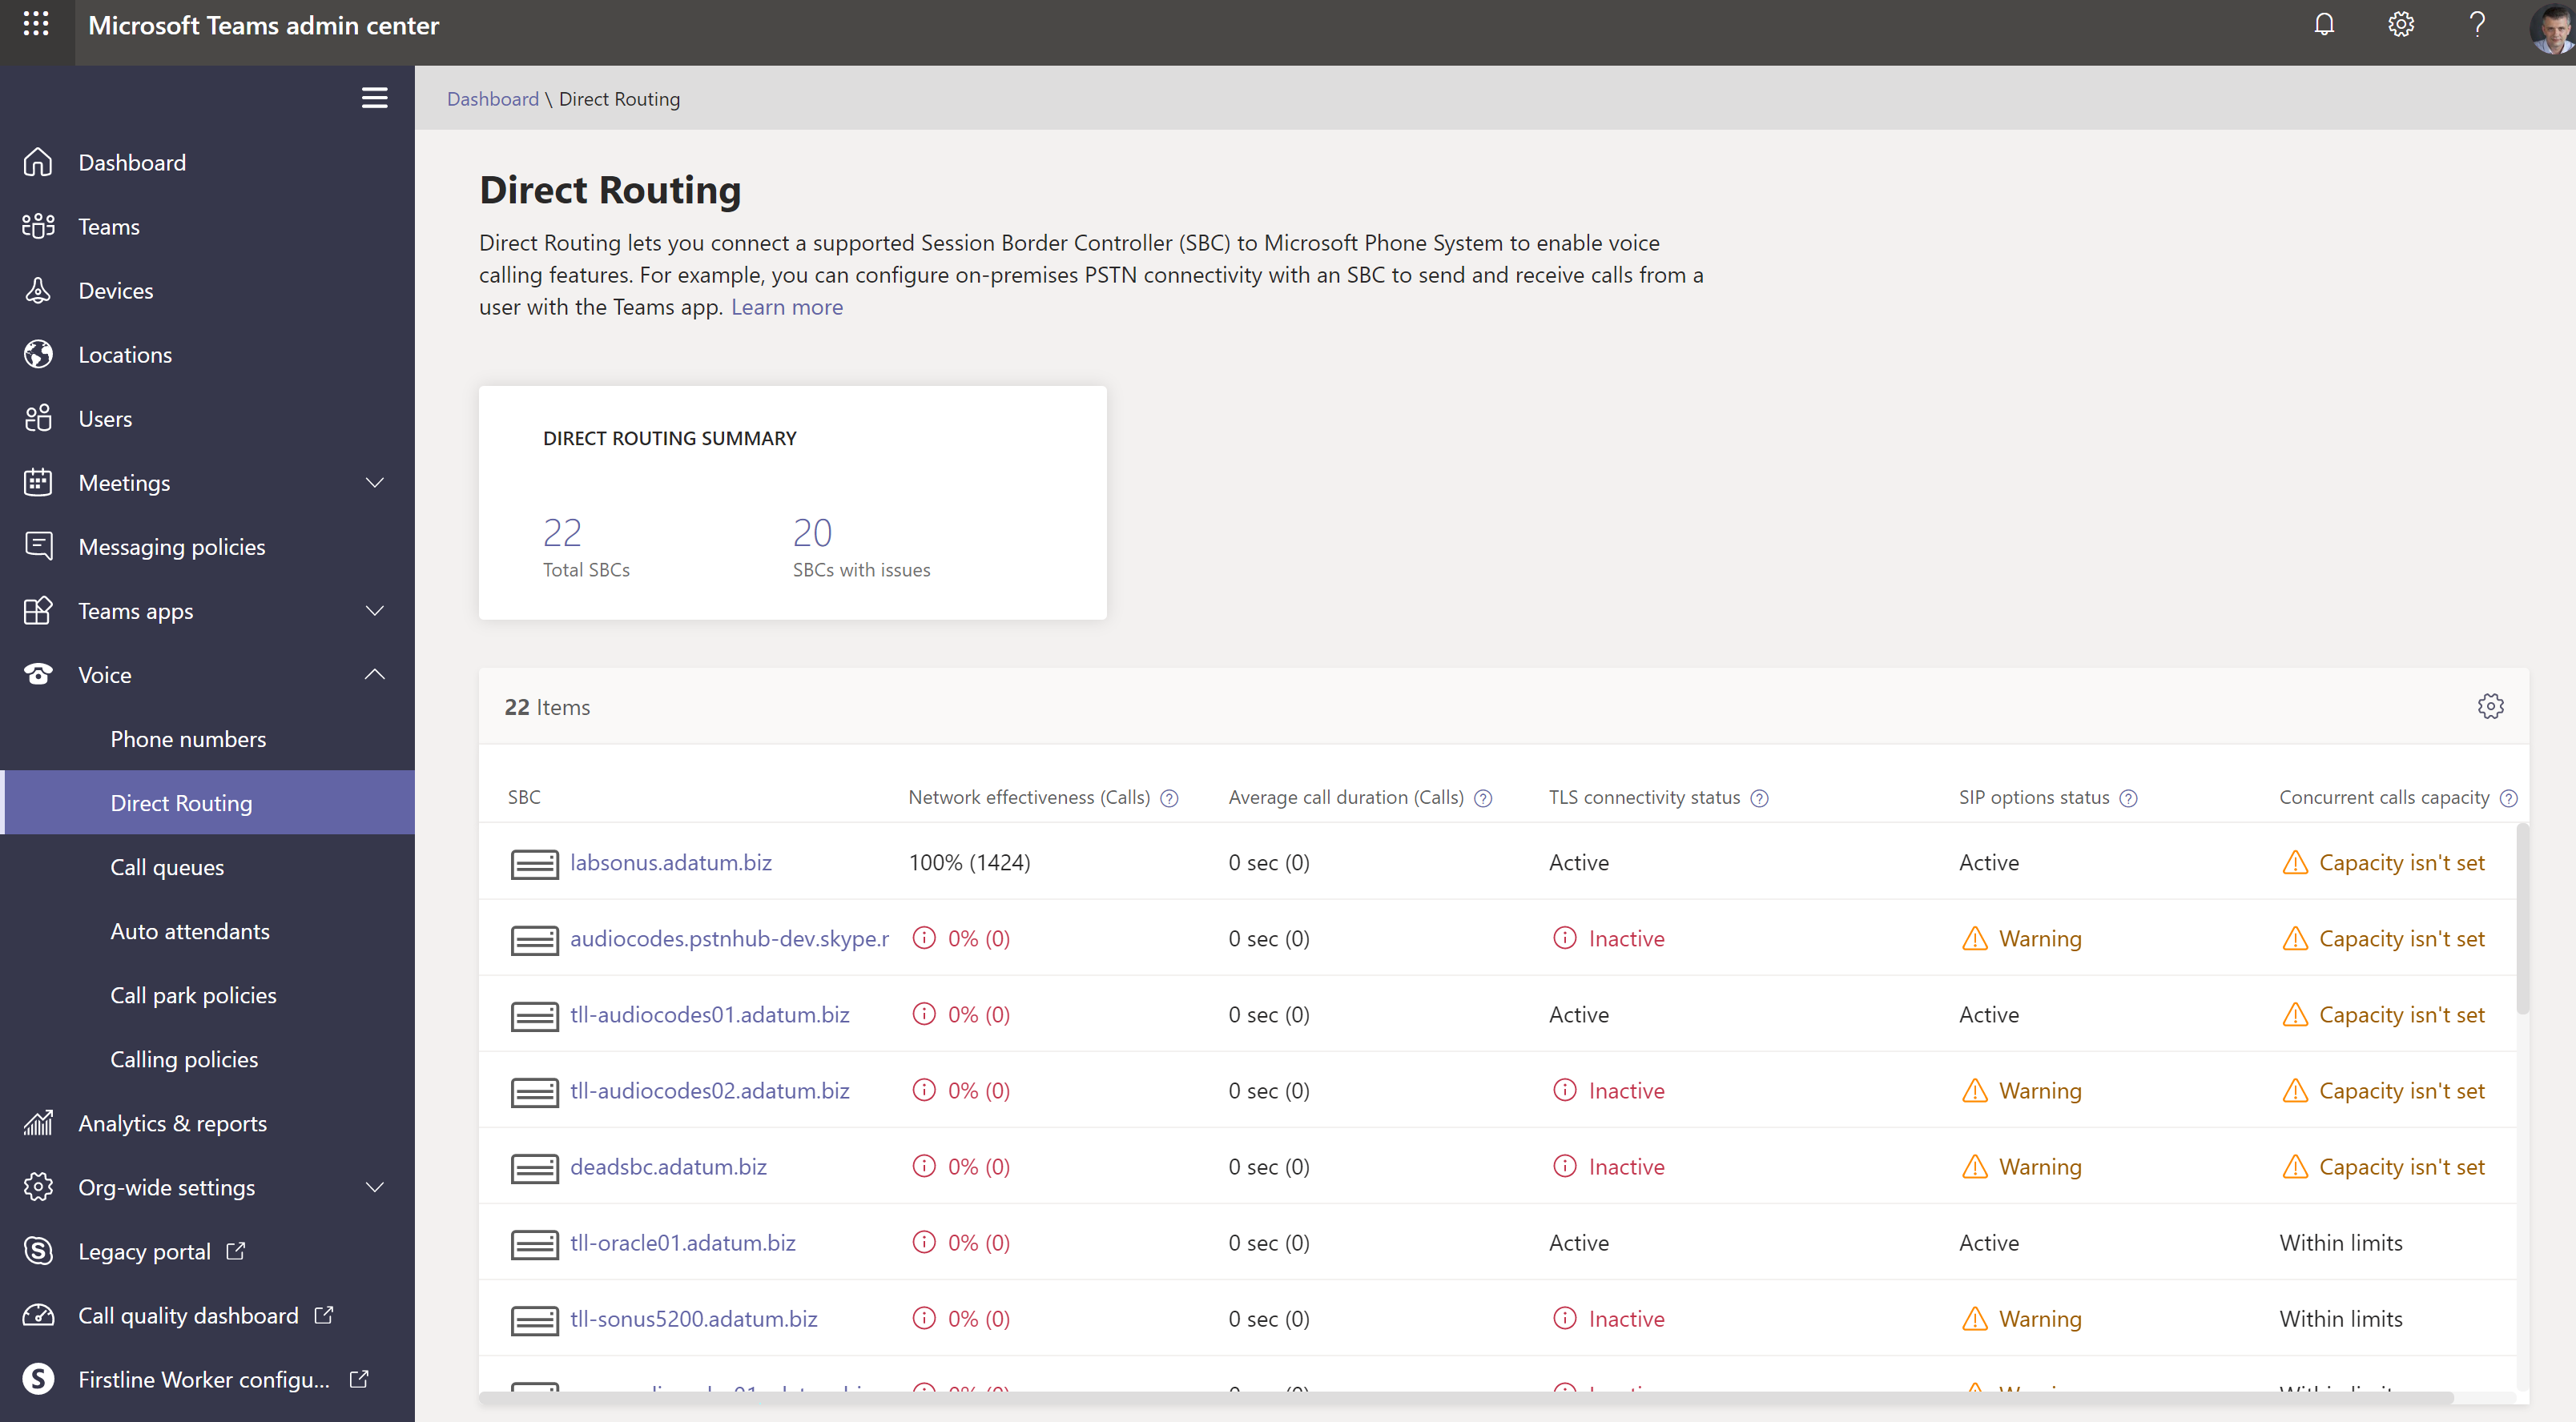Select the Analytics & reports menu item
2576x1422 pixels.
point(171,1123)
